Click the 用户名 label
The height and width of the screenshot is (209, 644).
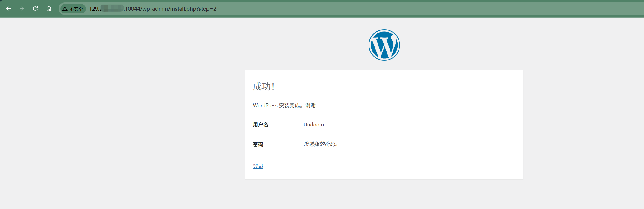[x=260, y=125]
